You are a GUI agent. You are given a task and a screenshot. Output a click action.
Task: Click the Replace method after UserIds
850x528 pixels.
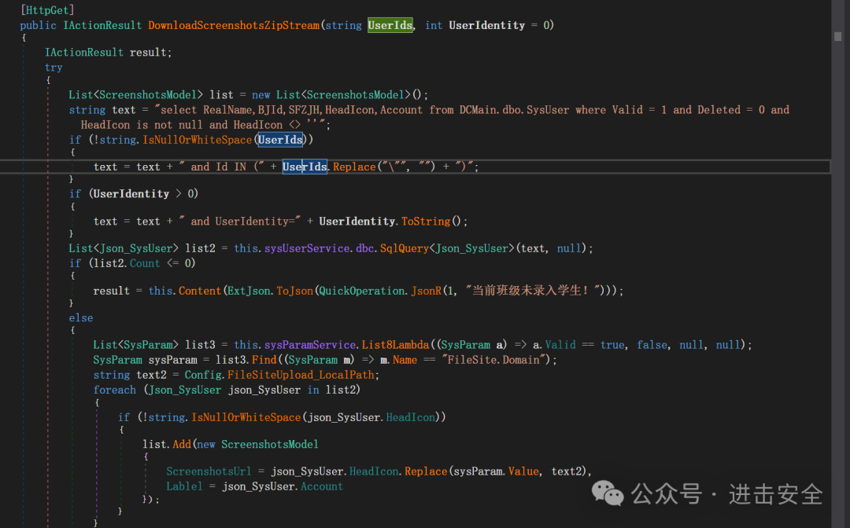click(x=354, y=167)
